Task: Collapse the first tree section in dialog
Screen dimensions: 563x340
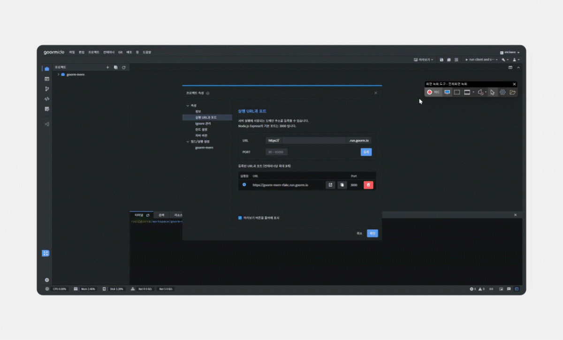Action: tap(188, 105)
